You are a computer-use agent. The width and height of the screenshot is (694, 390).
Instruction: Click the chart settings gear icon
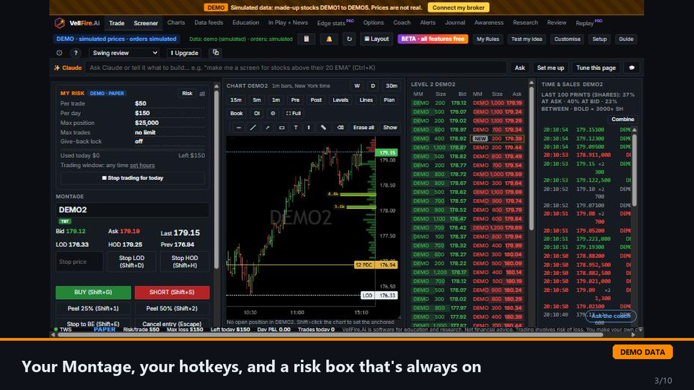pos(273,113)
